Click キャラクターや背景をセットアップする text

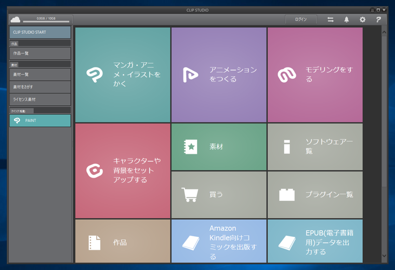click(x=137, y=170)
